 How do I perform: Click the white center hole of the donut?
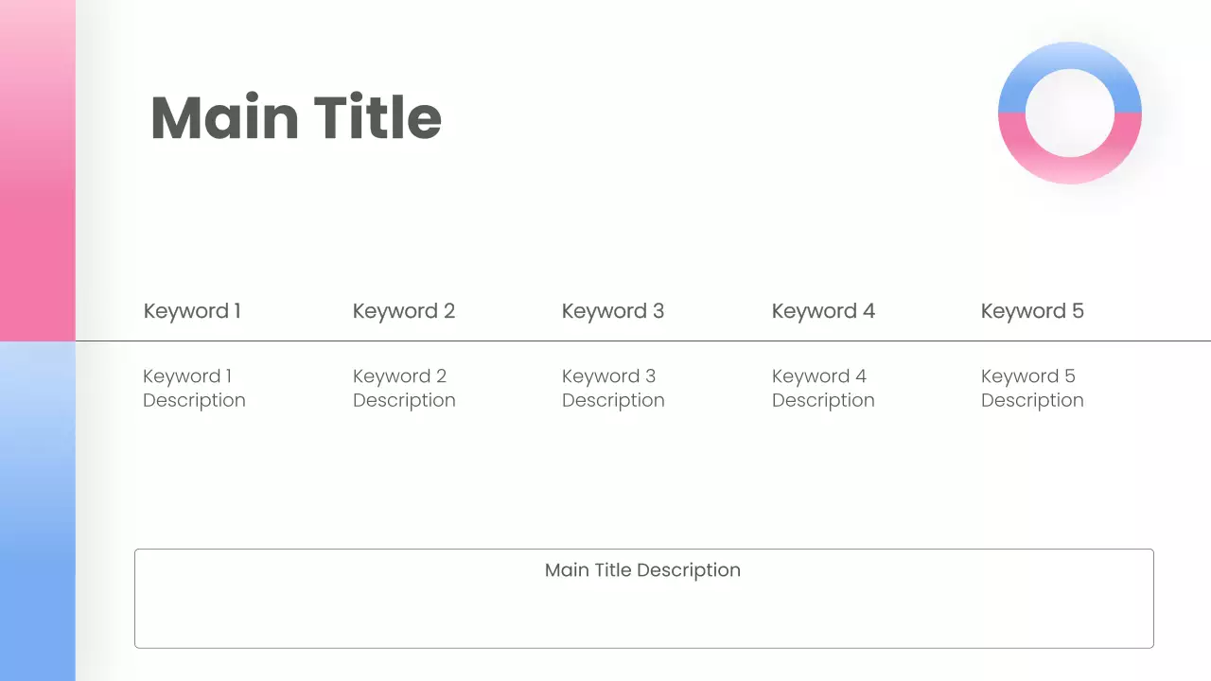[x=1070, y=113]
